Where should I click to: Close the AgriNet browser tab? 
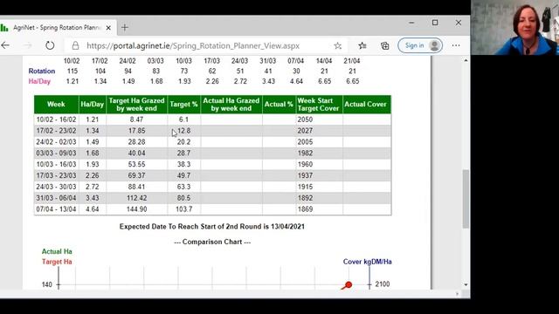108,27
